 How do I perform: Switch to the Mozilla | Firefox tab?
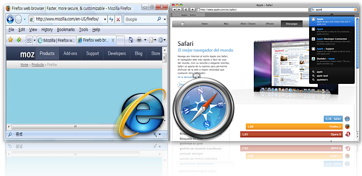(x=57, y=40)
